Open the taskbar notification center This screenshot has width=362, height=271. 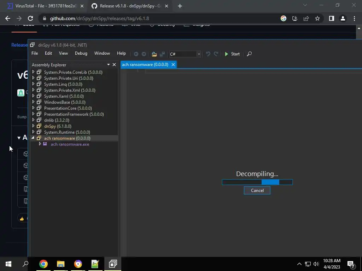pyautogui.click(x=351, y=264)
